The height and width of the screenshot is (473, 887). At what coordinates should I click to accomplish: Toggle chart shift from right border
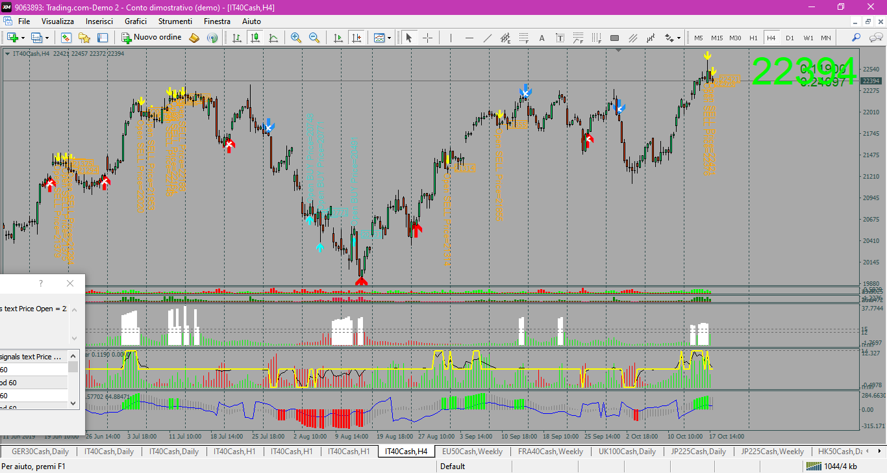(x=356, y=38)
